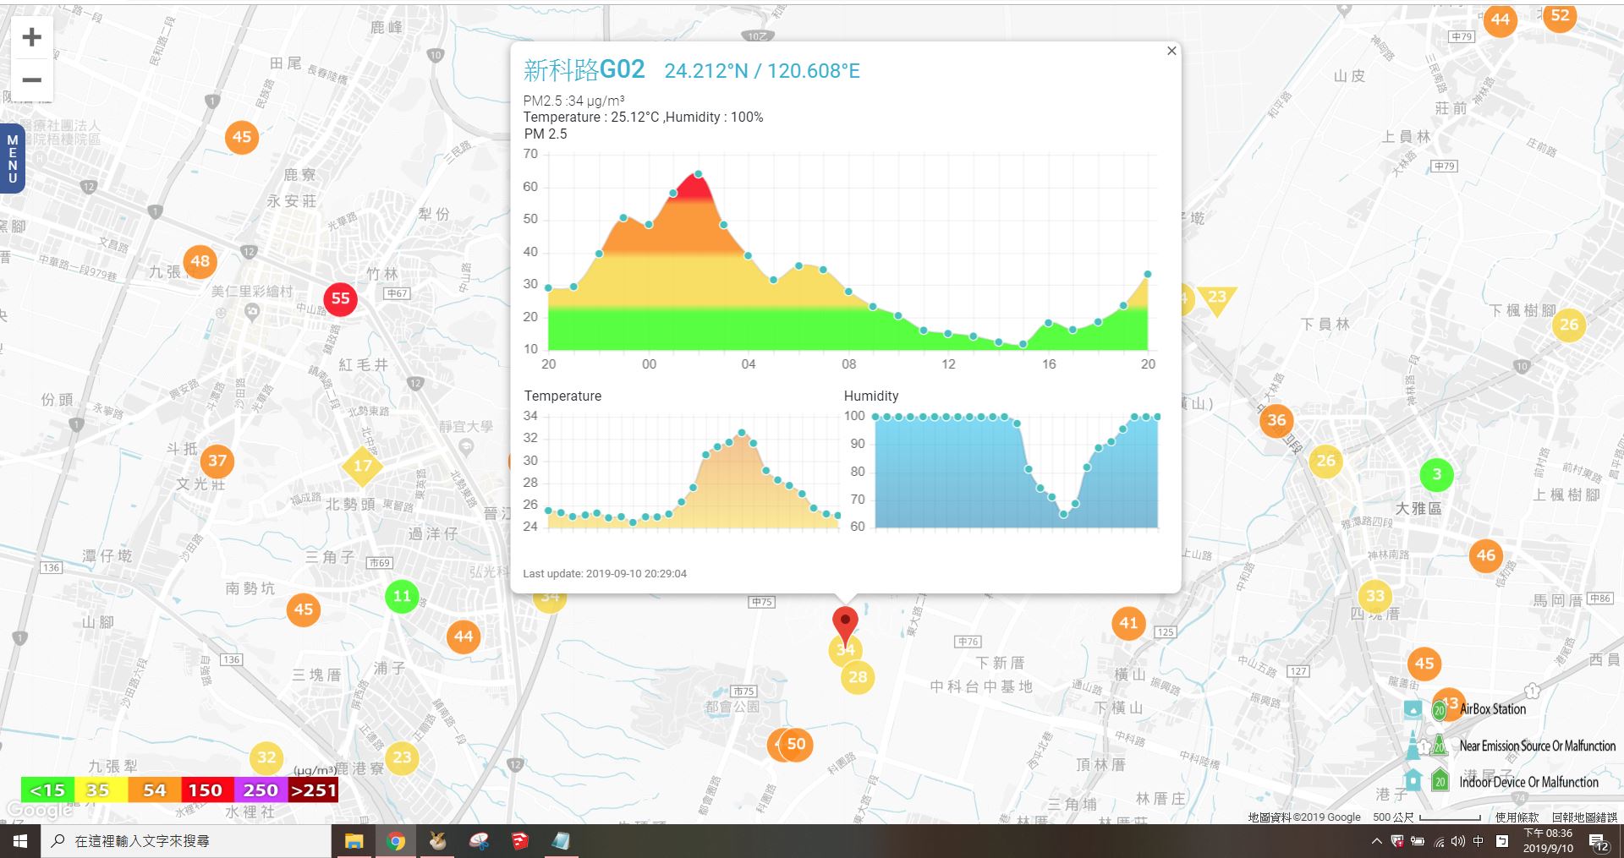
Task: Select the yellow 28 station marker
Action: coord(858,676)
